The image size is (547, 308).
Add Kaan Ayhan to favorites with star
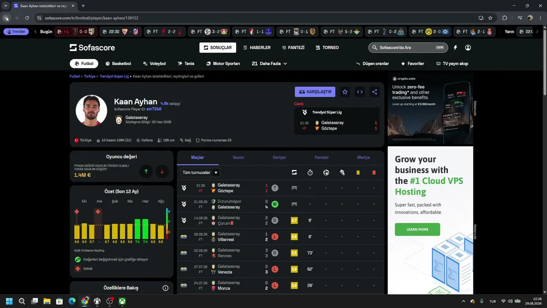[345, 92]
